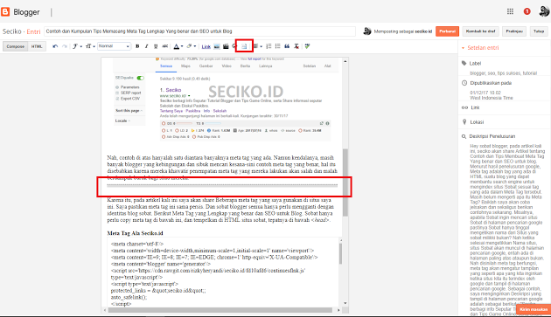Expand the Label setting
Viewport: 551px width, 317px height.
pyautogui.click(x=471, y=63)
